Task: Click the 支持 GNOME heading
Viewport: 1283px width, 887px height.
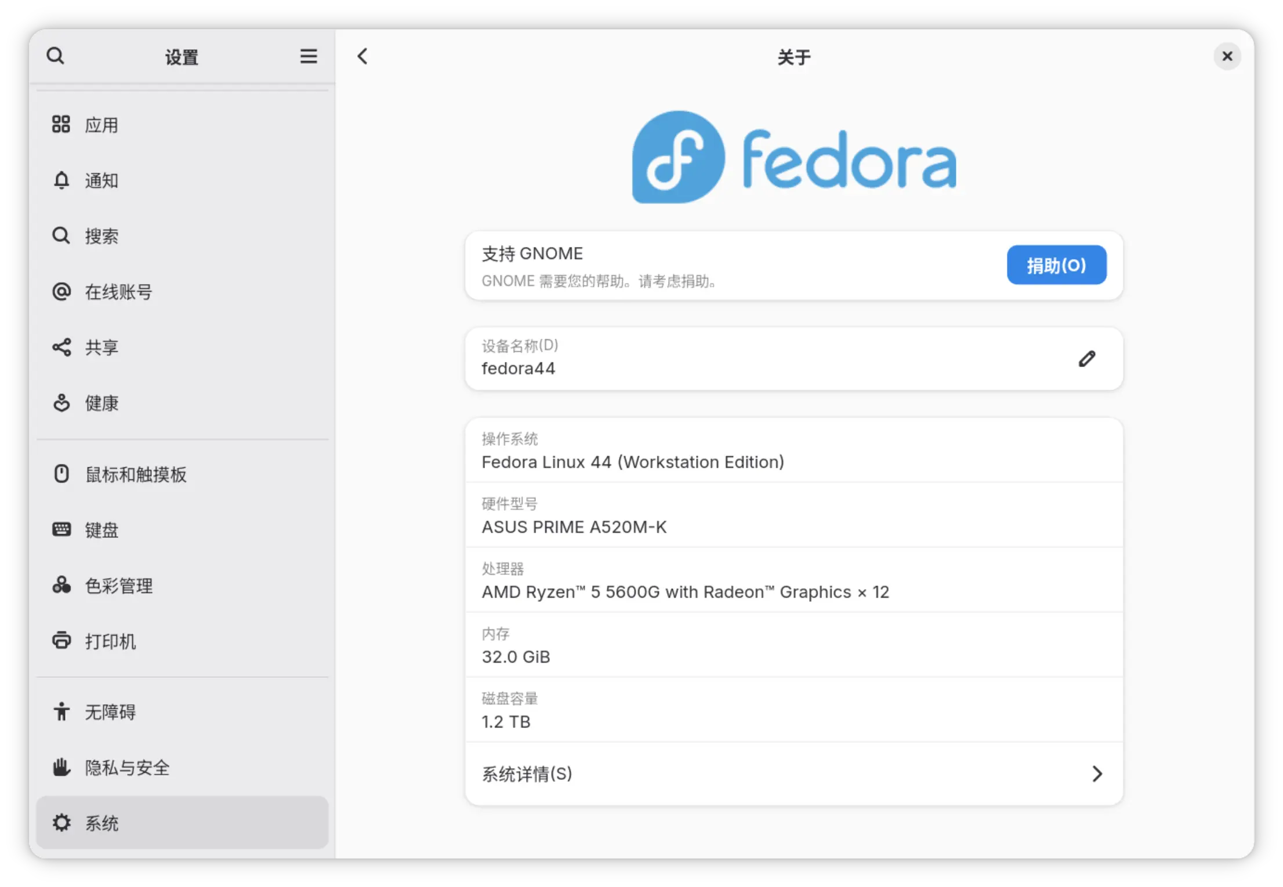Action: point(532,253)
